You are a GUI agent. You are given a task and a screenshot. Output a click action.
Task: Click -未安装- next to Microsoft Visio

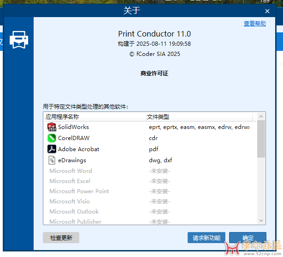(x=159, y=201)
